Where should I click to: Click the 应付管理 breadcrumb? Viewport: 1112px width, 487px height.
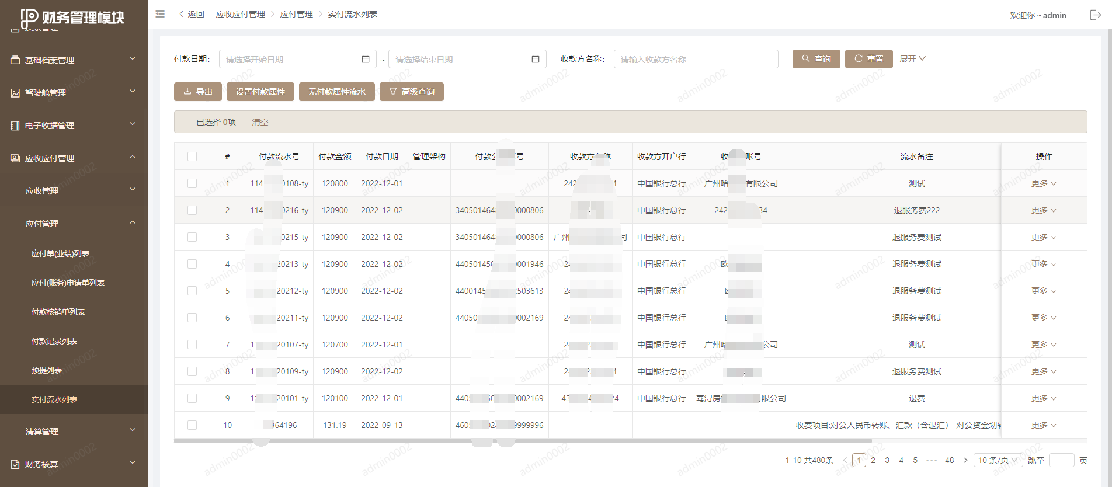click(x=297, y=14)
